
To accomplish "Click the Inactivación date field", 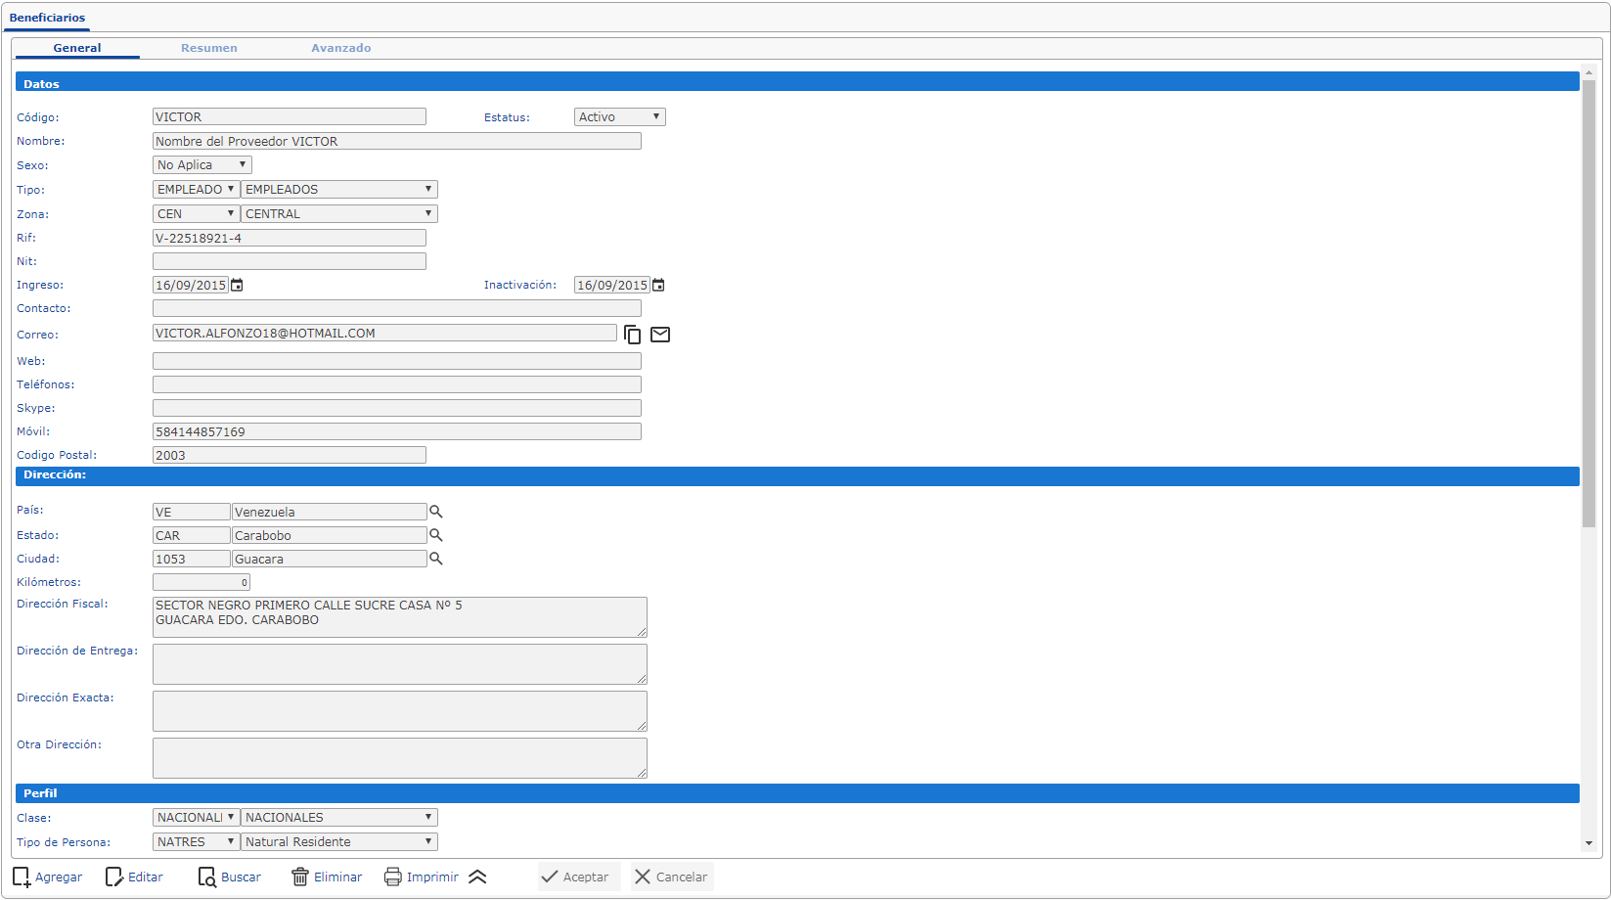I will (612, 285).
